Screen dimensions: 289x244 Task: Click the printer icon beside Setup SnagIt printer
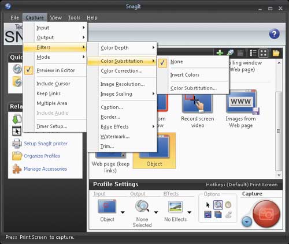coord(17,143)
